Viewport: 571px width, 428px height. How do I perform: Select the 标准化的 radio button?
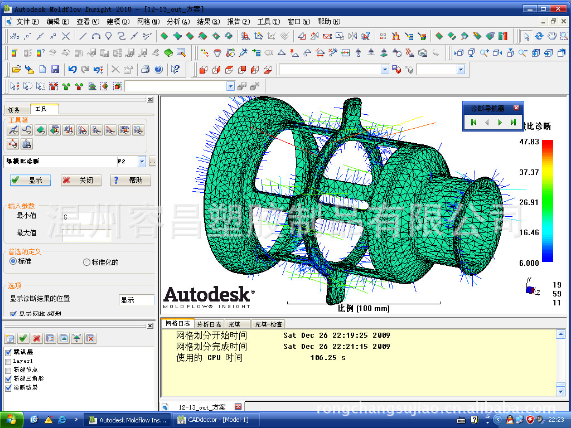[86, 262]
